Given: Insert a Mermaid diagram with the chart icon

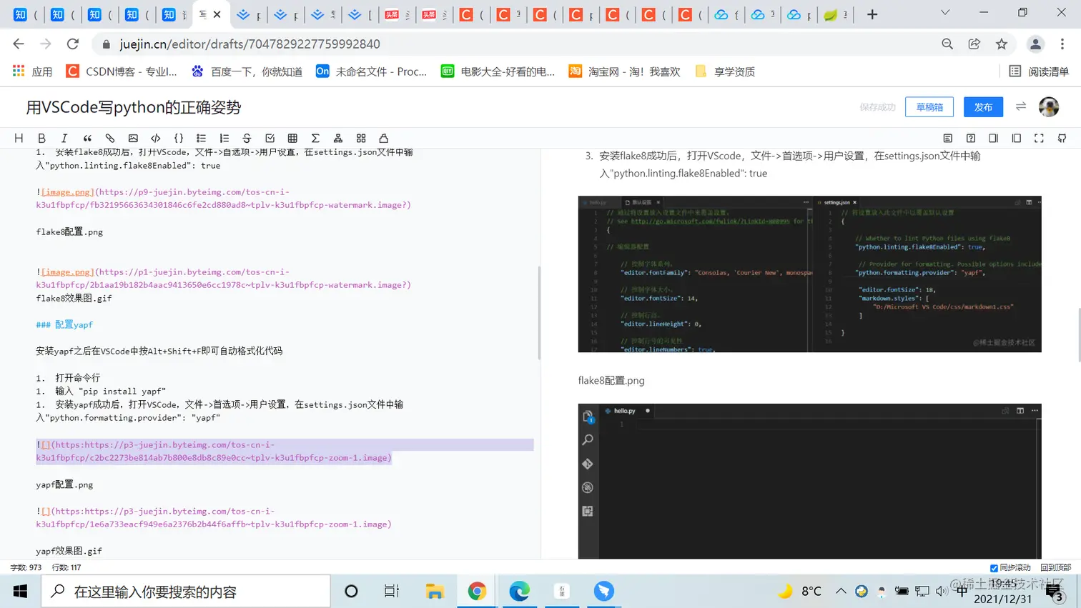Looking at the screenshot, I should point(338,138).
